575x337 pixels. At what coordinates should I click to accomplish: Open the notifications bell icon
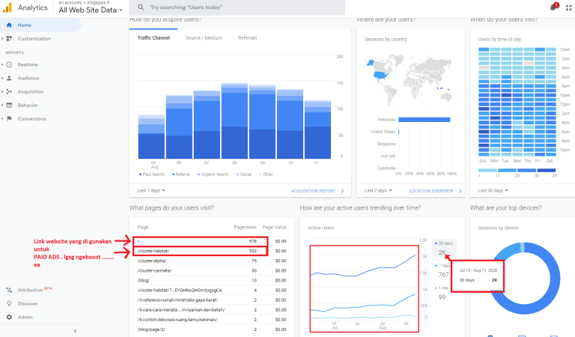coord(553,7)
